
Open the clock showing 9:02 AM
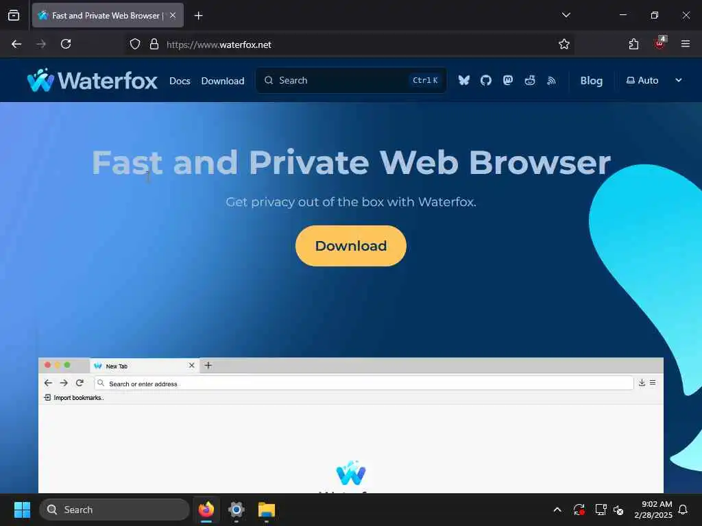click(x=653, y=510)
